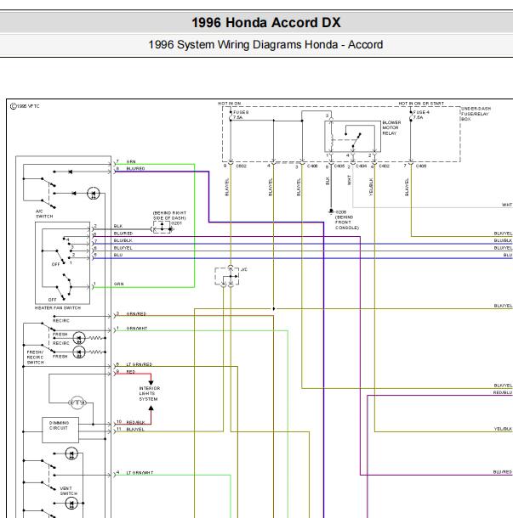Image resolution: width=513 pixels, height=518 pixels.
Task: Click the illumination lamp symbol above Dimming Circuit
Action: tap(77, 403)
